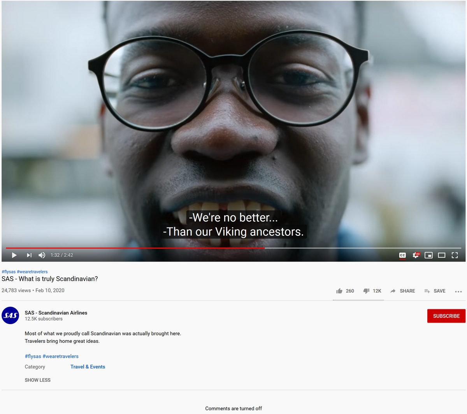Image resolution: width=467 pixels, height=414 pixels.
Task: Click #wearetravelers hashtag above title
Action: pyautogui.click(x=32, y=272)
